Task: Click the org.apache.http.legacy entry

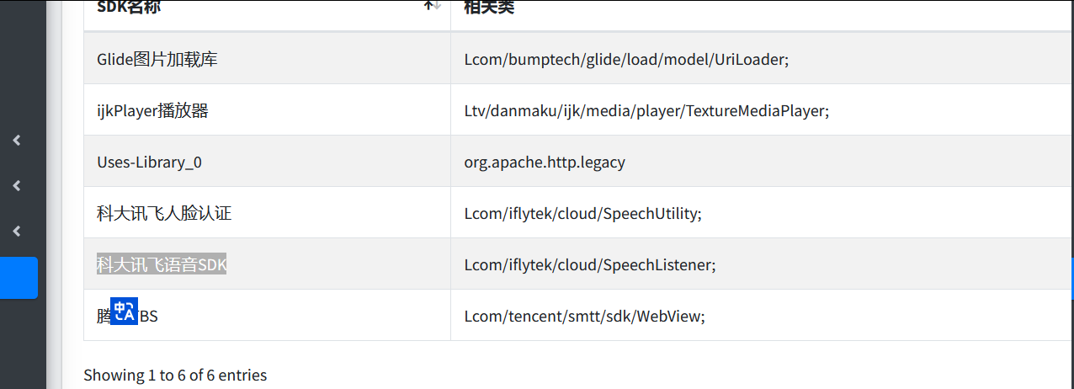Action: [545, 162]
